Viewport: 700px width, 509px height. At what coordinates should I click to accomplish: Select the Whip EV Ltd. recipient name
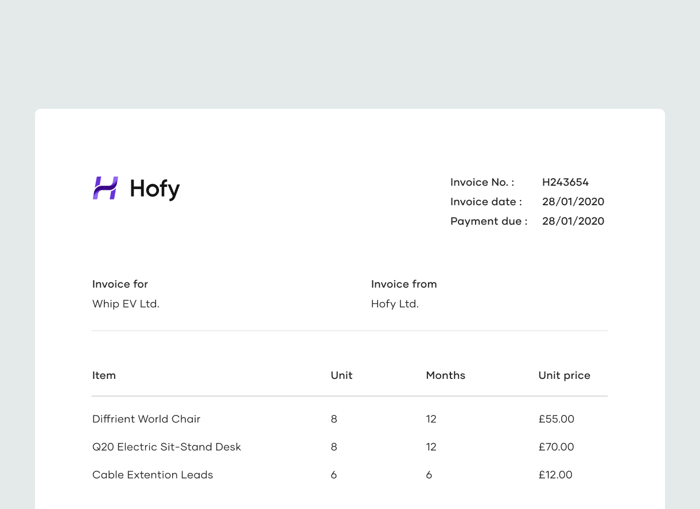[x=126, y=304]
